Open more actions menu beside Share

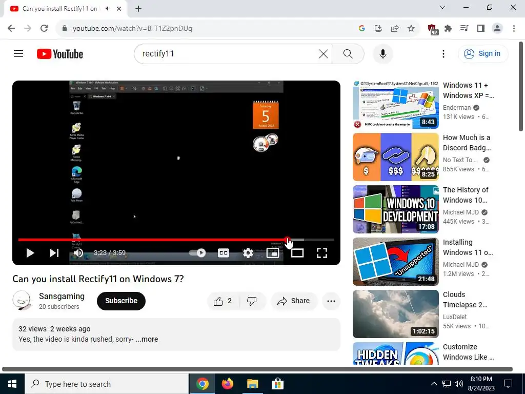[x=331, y=301]
